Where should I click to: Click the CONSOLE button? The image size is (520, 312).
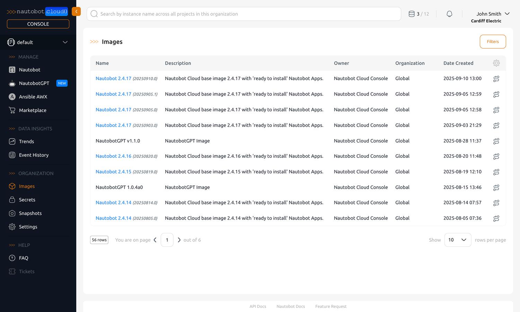click(38, 24)
